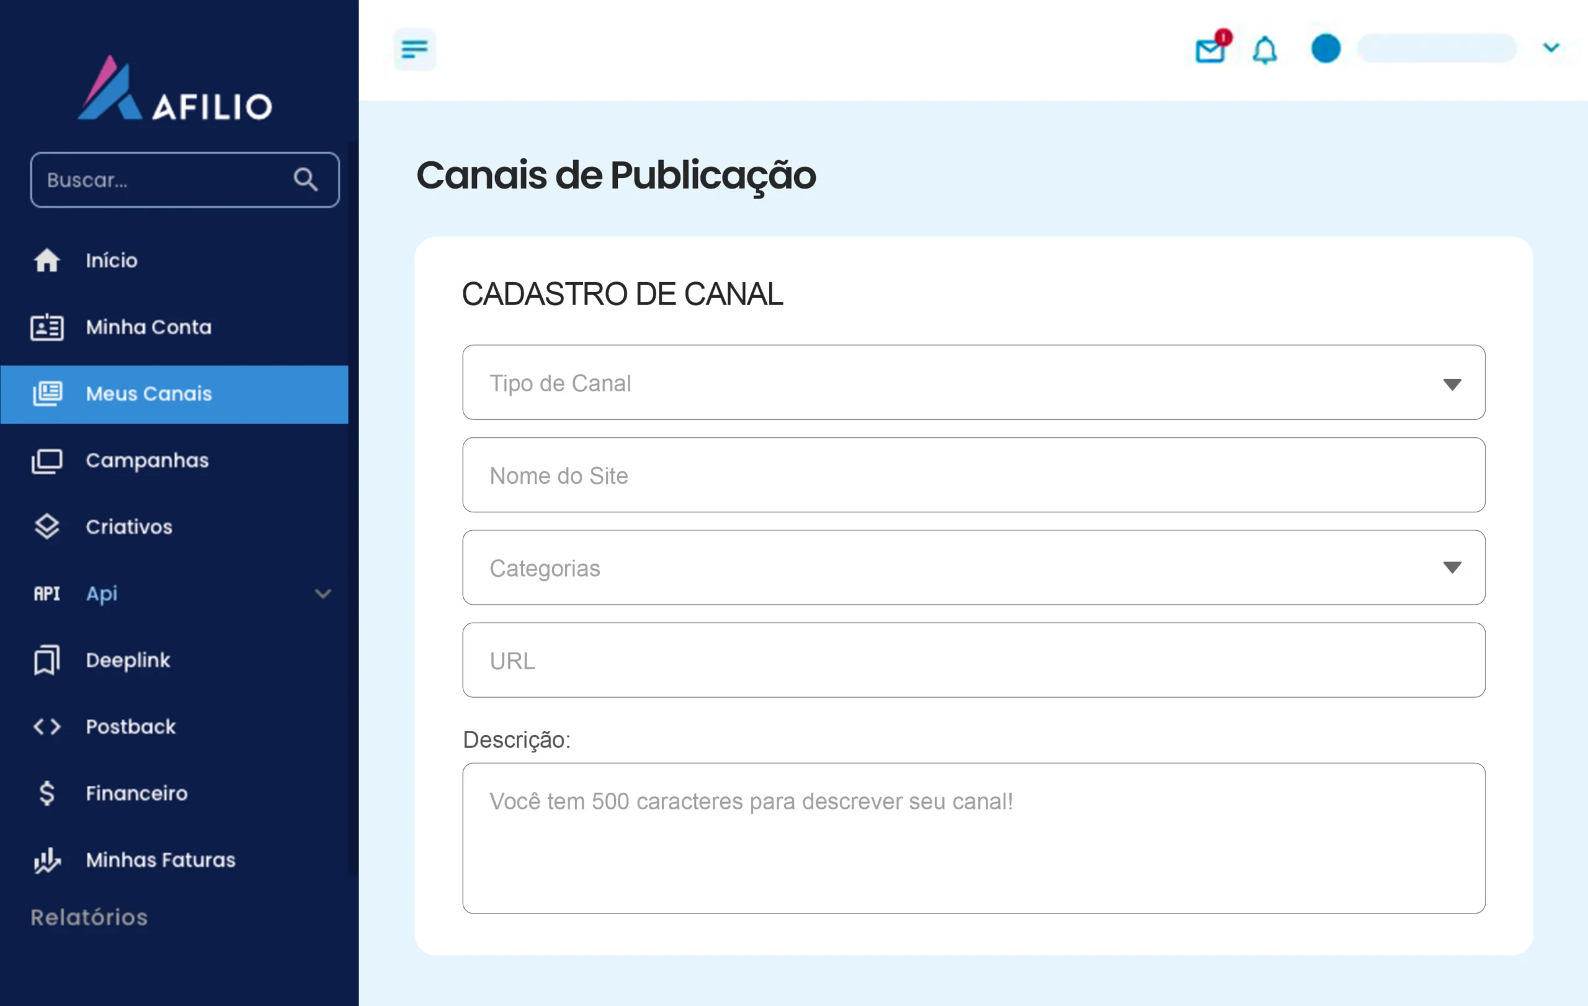Viewport: 1588px width, 1006px height.
Task: Expand the Api submenu chevron
Action: click(x=323, y=594)
